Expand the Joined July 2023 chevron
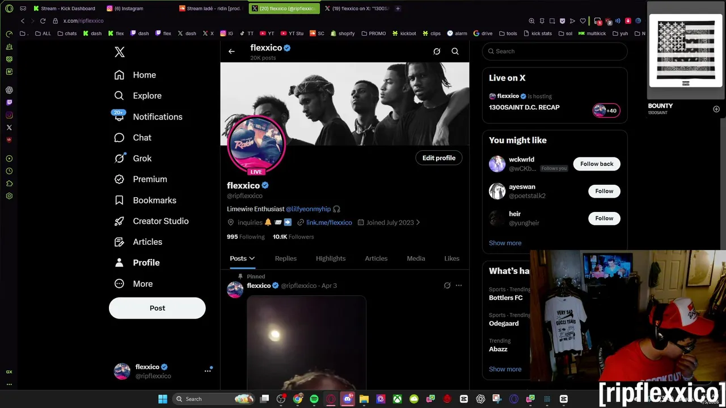726x408 pixels. coord(418,223)
